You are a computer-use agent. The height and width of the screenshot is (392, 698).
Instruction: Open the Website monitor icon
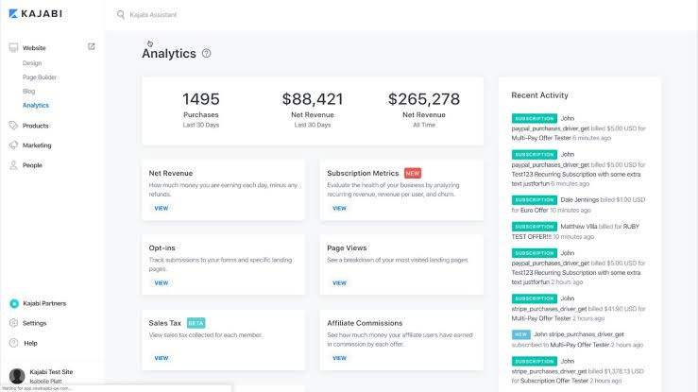coord(13,47)
